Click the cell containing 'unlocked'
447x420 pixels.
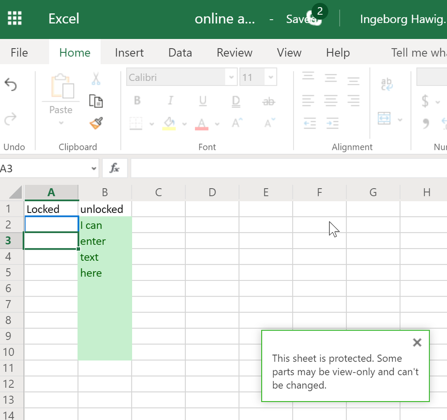[105, 209]
